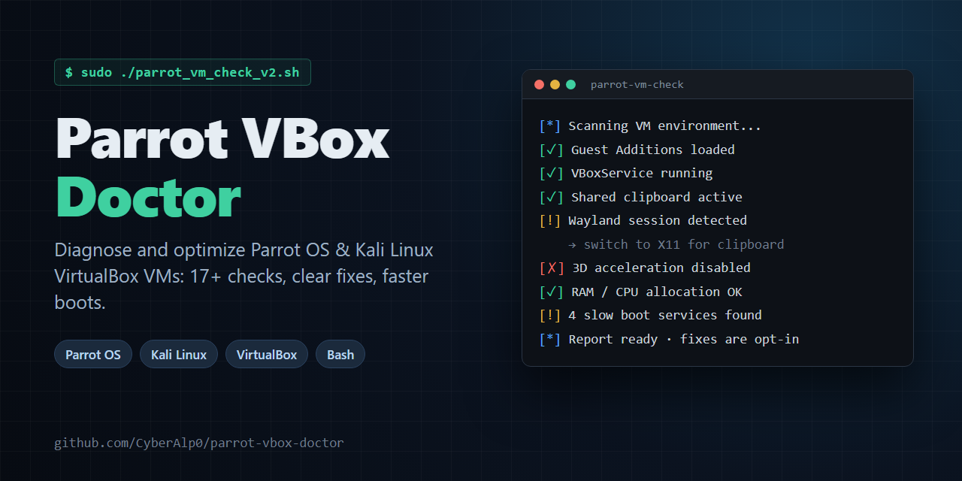Click the green 'Doctor' heading text
This screenshot has height=481, width=962.
coord(148,198)
